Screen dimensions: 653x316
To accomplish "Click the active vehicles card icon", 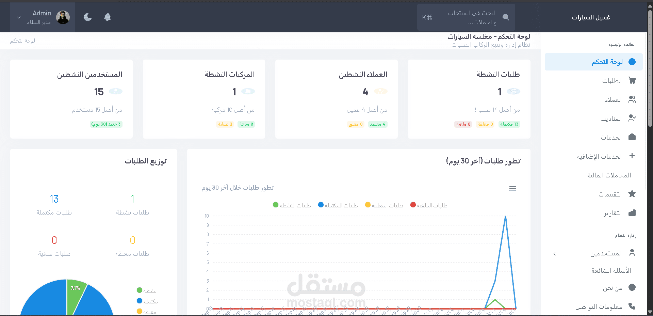I will click(x=248, y=91).
